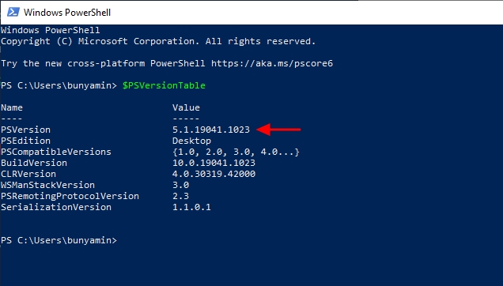Click the Value column header
This screenshot has height=286, width=503.
186,107
